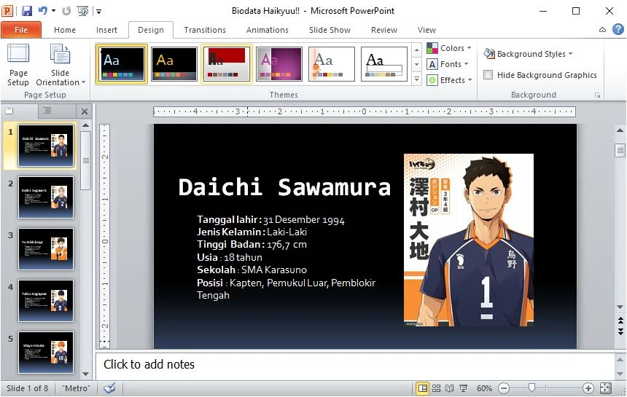Open theme Effects dropdown

click(449, 80)
